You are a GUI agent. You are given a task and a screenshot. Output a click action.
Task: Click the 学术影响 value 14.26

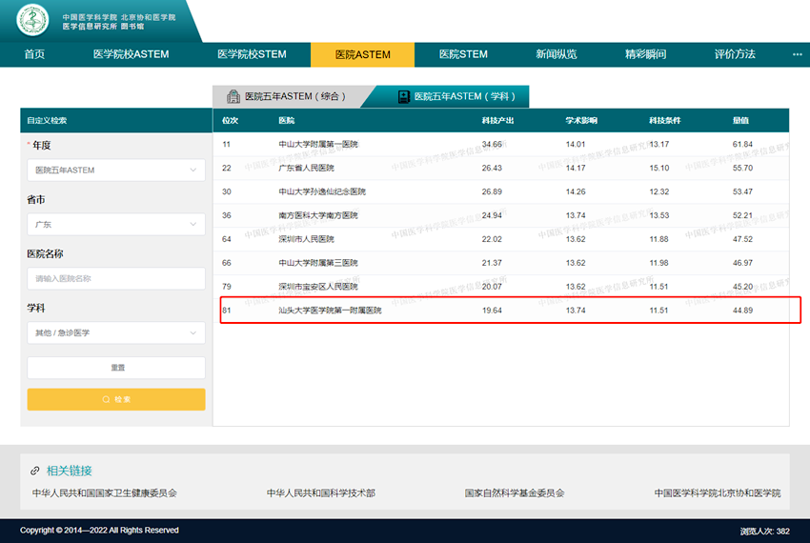(x=576, y=191)
